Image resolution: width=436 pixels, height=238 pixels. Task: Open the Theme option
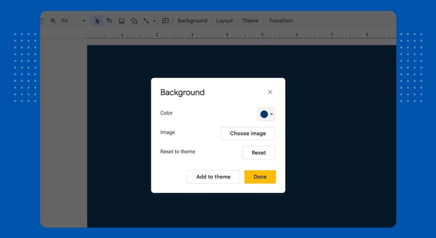tap(250, 21)
